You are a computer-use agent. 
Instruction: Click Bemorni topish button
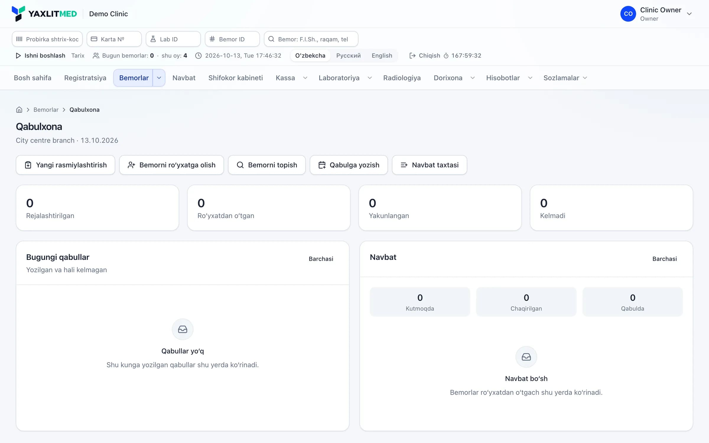(267, 165)
